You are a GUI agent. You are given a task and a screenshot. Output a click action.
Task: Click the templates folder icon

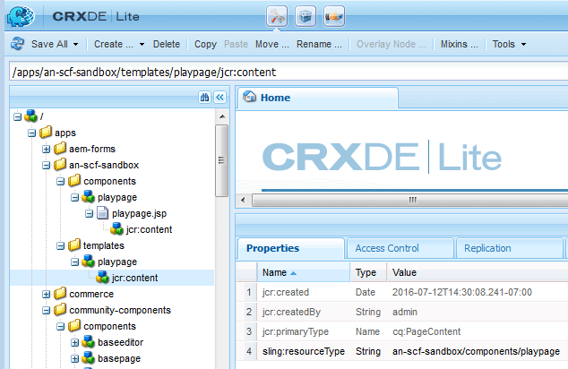tap(74, 245)
